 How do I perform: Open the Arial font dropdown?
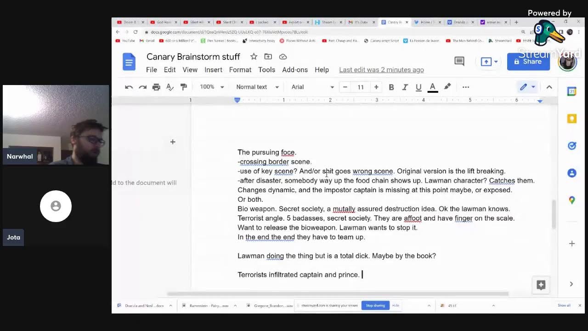coord(312,87)
